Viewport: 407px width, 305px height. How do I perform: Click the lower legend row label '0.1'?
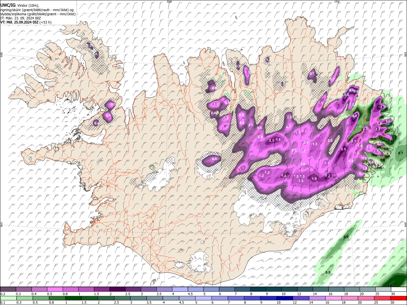tap(3, 302)
